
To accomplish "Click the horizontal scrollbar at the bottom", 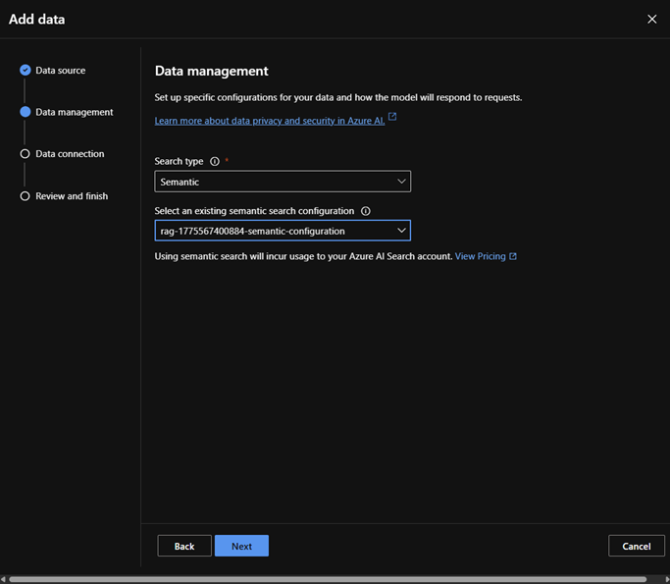I will tap(327, 579).
